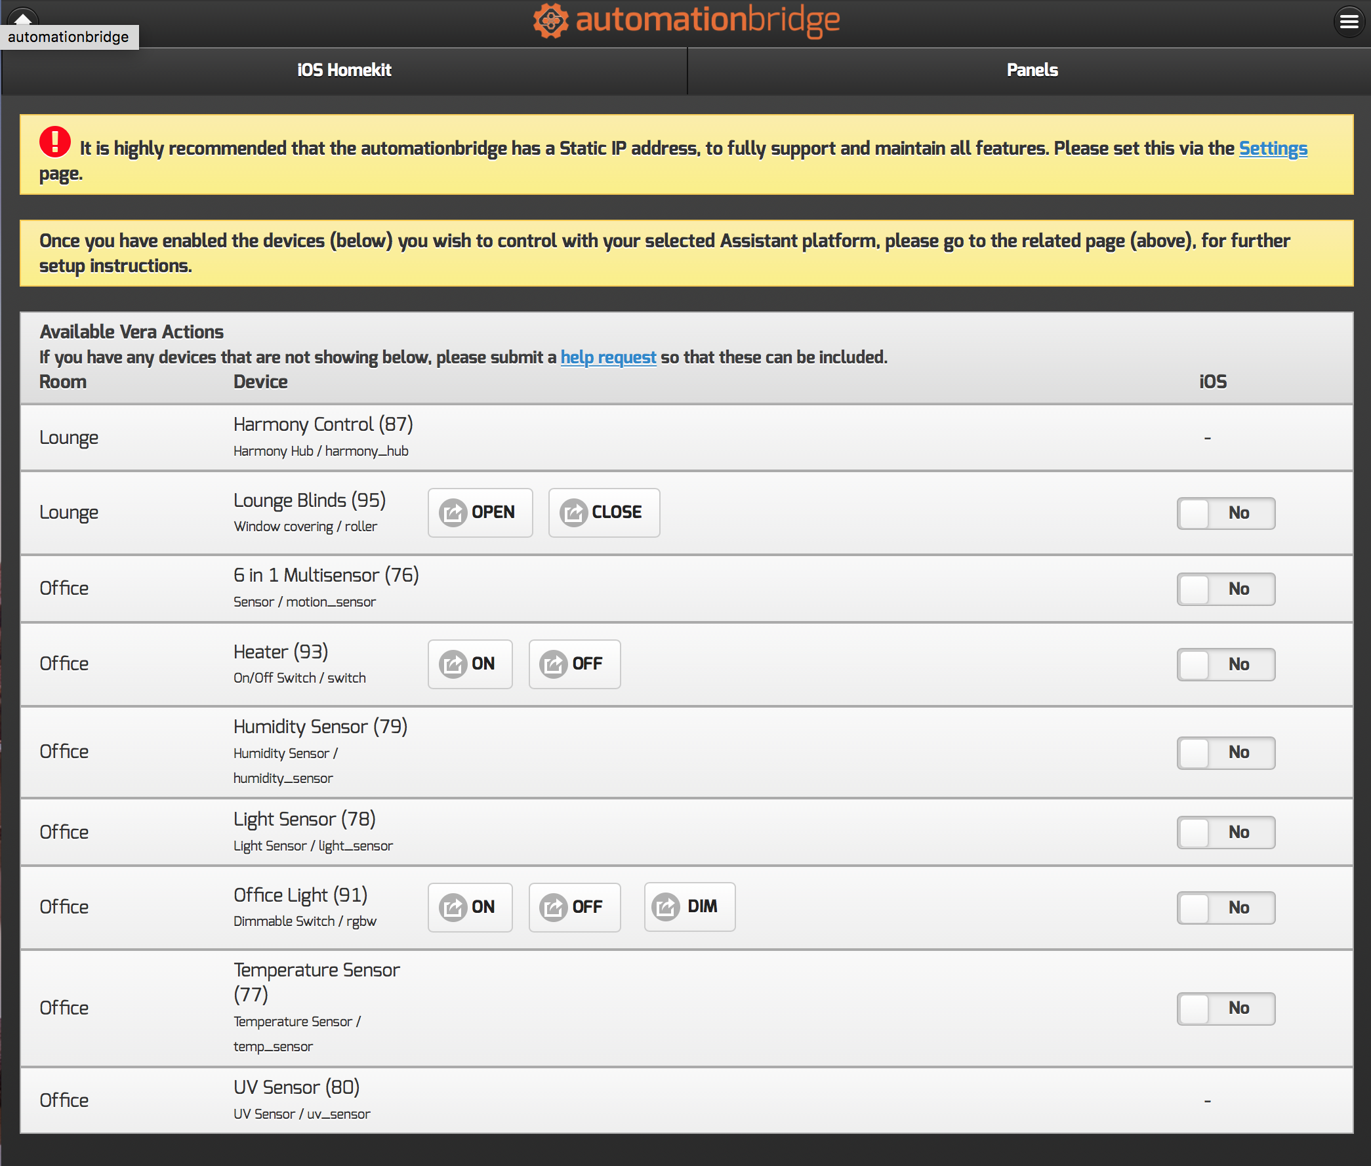Click the help request link

(607, 357)
